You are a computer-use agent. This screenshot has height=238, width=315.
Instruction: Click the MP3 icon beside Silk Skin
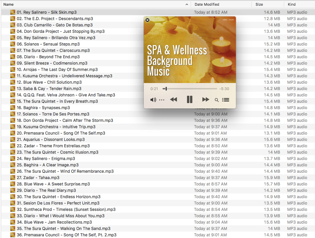click(12, 12)
